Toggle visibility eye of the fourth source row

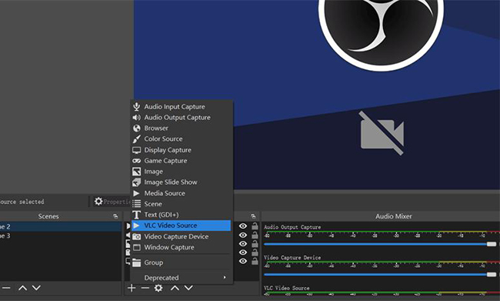click(x=243, y=253)
